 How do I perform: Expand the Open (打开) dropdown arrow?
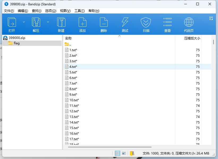pyautogui.click(x=24, y=22)
